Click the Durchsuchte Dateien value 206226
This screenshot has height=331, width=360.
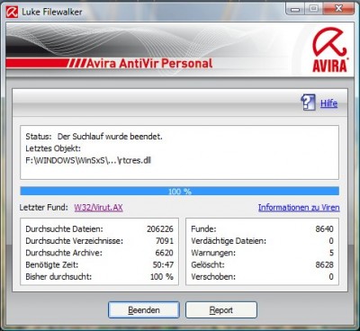click(160, 229)
